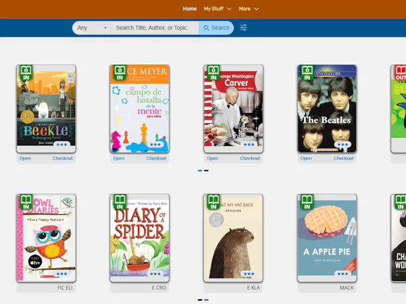Viewport: 406px width, 304px height.
Task: Click the IN ebook badge on The Beatles
Action: coord(307,73)
